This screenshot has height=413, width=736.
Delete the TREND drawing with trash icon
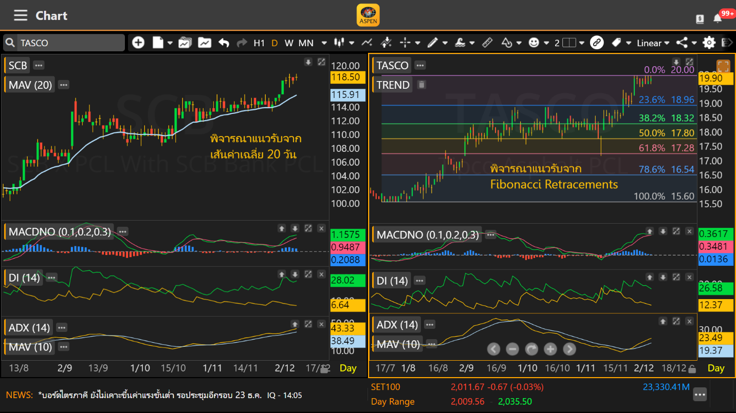pos(421,85)
